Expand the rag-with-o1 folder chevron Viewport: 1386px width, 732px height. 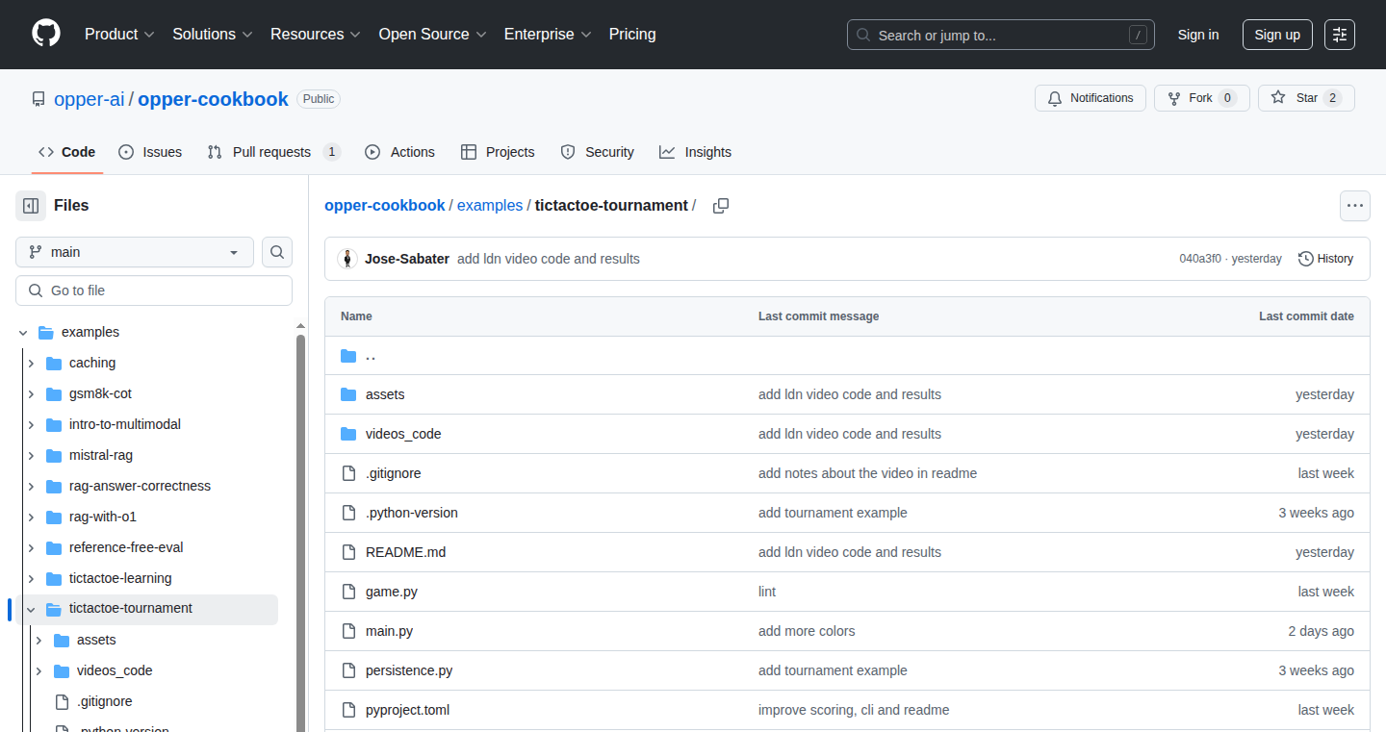tap(31, 517)
